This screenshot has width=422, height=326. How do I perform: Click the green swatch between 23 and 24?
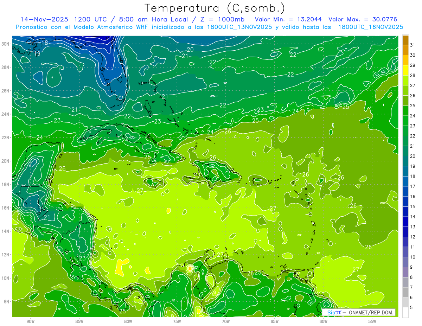pos(405,121)
